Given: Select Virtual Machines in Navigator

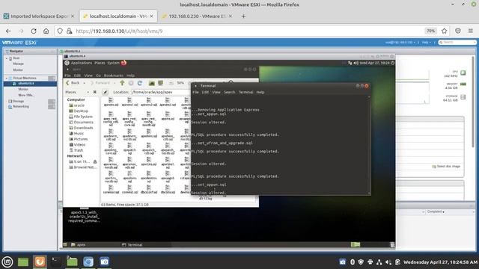Looking at the screenshot, I should 25,78.
